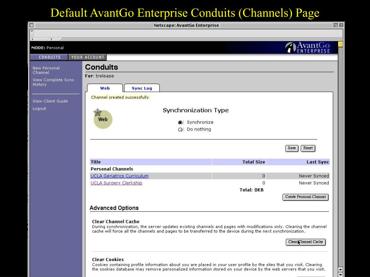Click the scrollbar down arrow
The height and width of the screenshot is (277, 370).
(340, 274)
